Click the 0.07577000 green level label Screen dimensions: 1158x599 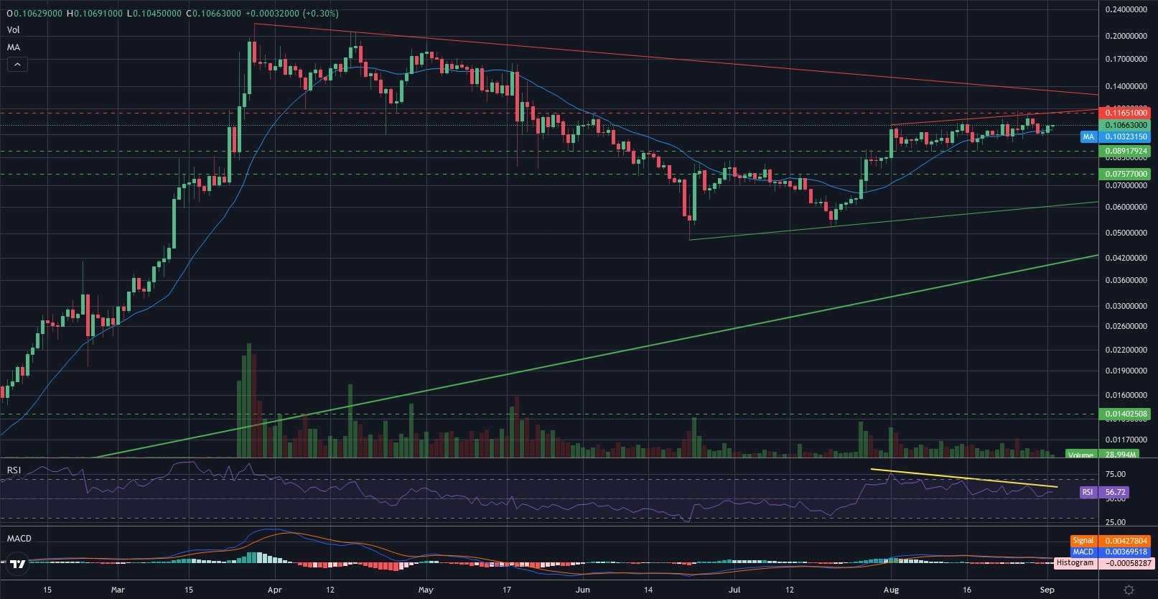pos(1125,174)
